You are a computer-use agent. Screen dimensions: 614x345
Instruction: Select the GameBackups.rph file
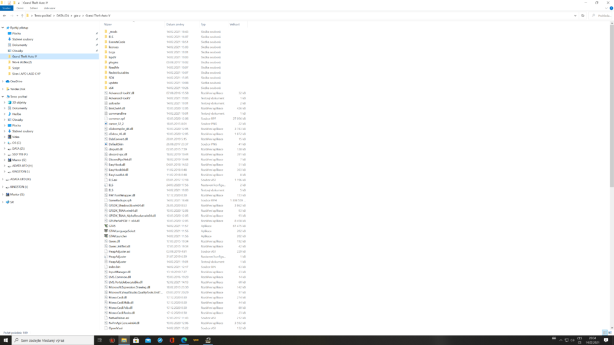(120, 200)
